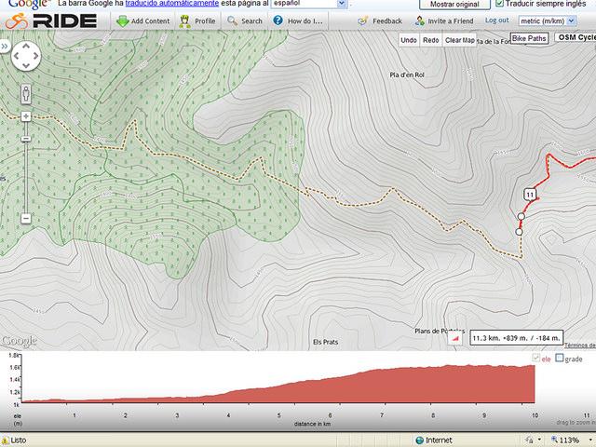Click the traducido automáticamente link
Image resolution: width=596 pixels, height=447 pixels.
[171, 4]
